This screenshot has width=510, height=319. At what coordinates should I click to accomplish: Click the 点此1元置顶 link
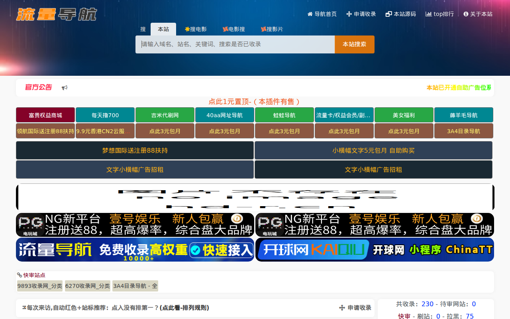click(x=255, y=102)
